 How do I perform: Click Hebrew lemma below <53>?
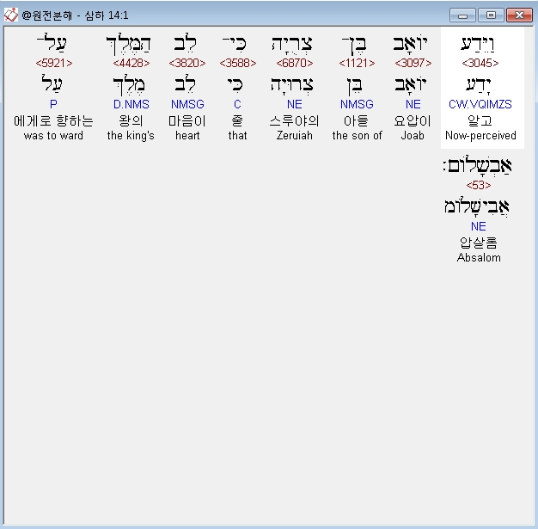477,206
